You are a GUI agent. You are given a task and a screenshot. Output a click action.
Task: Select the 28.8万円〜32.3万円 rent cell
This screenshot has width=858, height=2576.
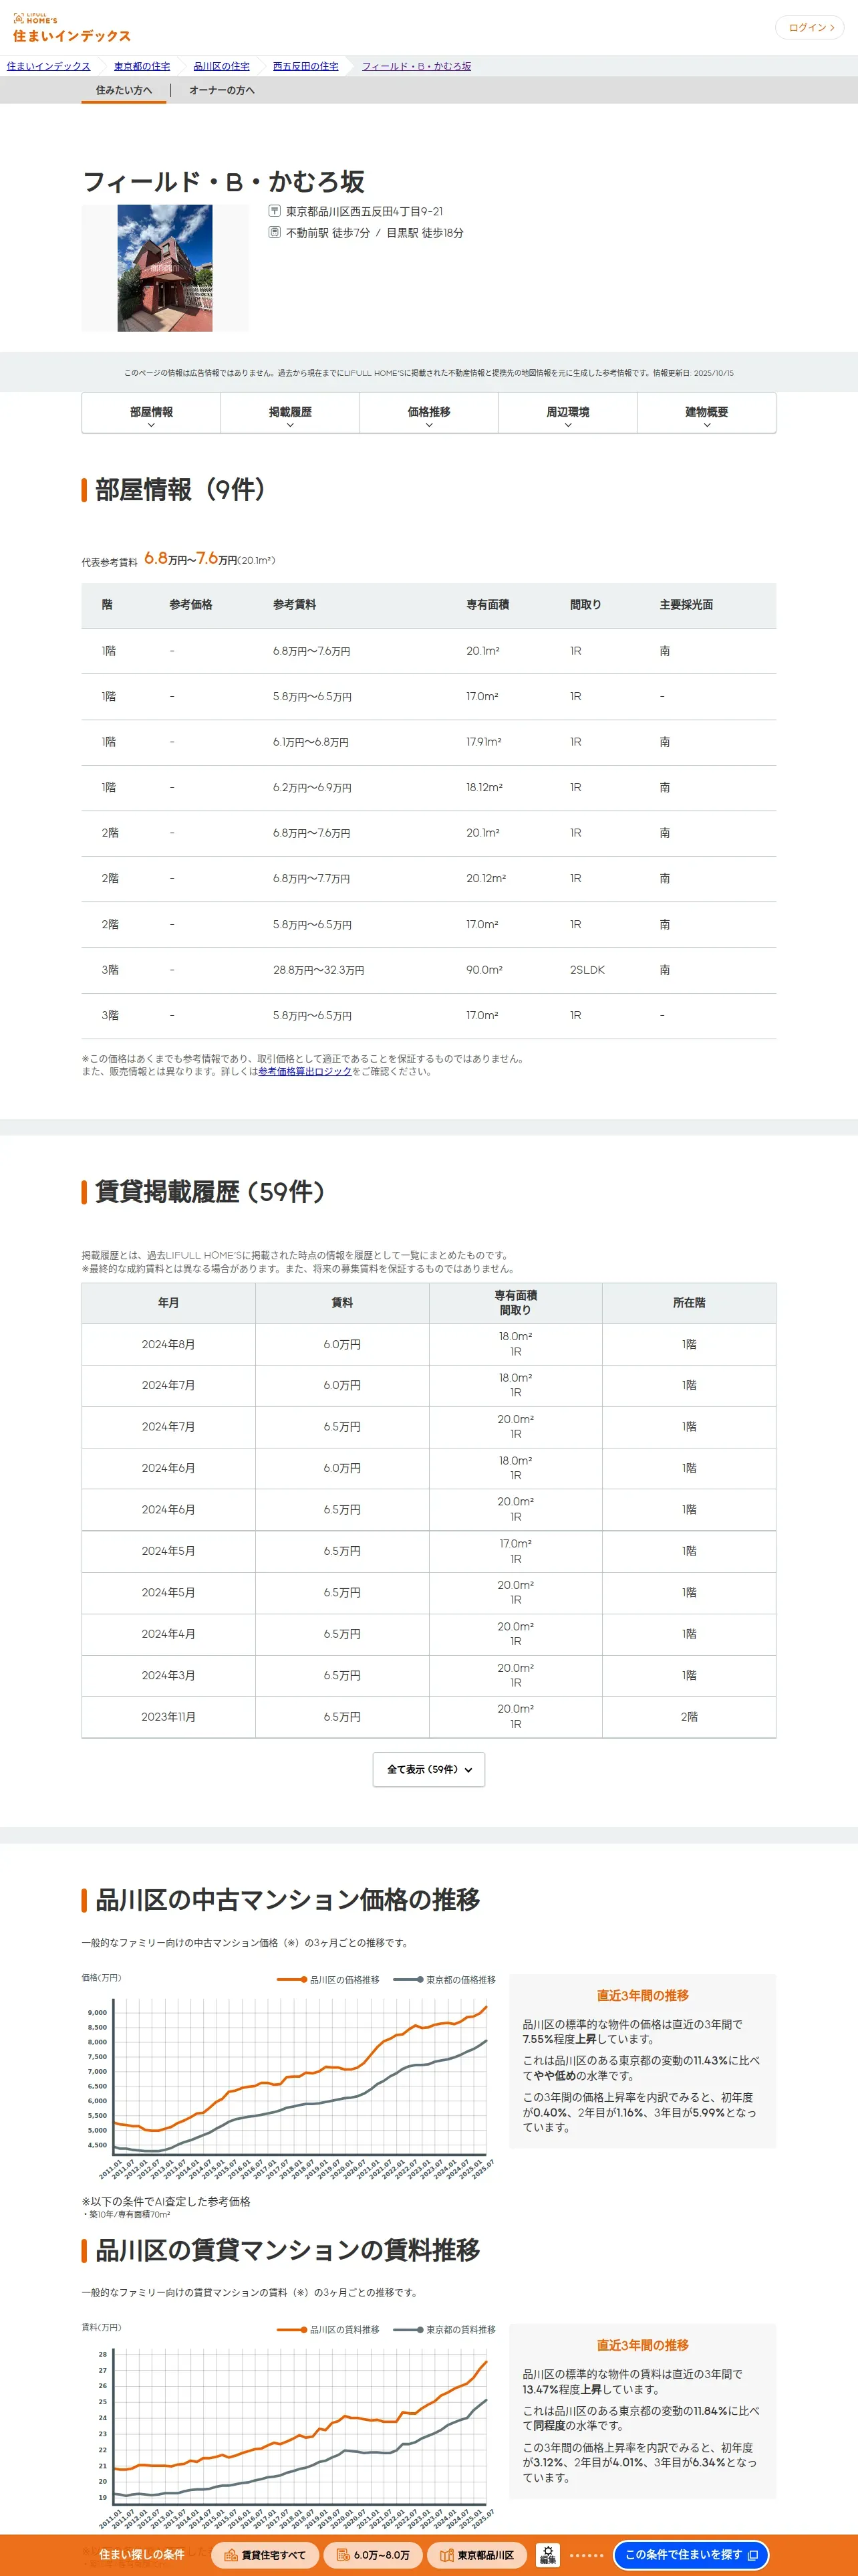click(x=317, y=970)
